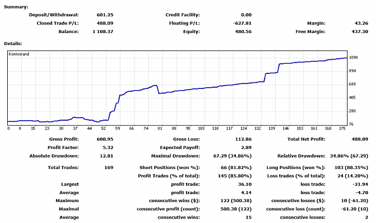Click the Profit Factor value 5.32
The image size is (376, 223).
108,147
